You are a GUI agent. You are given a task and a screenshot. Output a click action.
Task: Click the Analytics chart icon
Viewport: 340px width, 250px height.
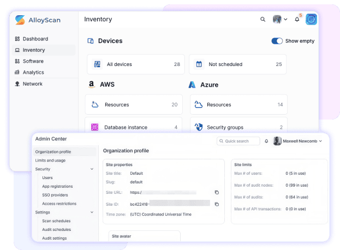coord(17,72)
